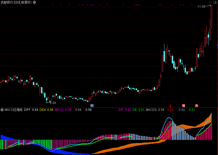
Task: Select the green : 0.51 value at right
Action: [x=191, y=110]
